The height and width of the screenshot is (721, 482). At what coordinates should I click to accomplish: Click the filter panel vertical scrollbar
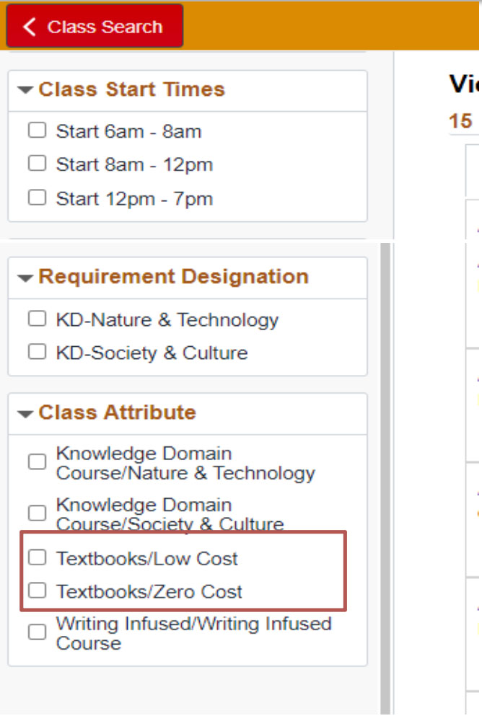click(385, 476)
